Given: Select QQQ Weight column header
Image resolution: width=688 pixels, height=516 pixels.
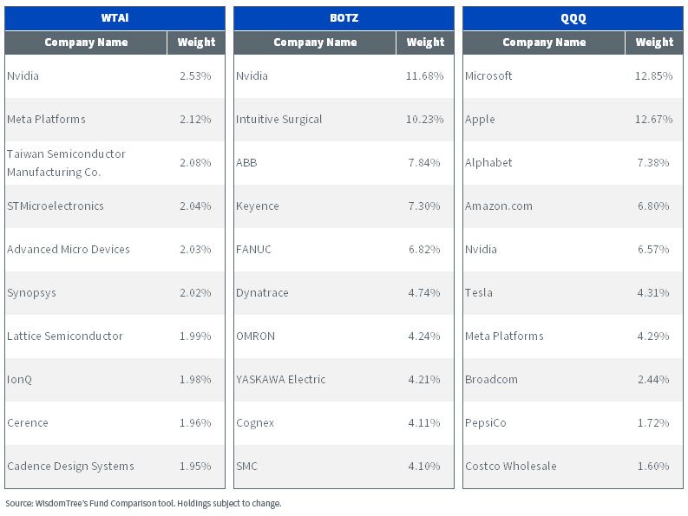Looking at the screenshot, I should point(654,42).
